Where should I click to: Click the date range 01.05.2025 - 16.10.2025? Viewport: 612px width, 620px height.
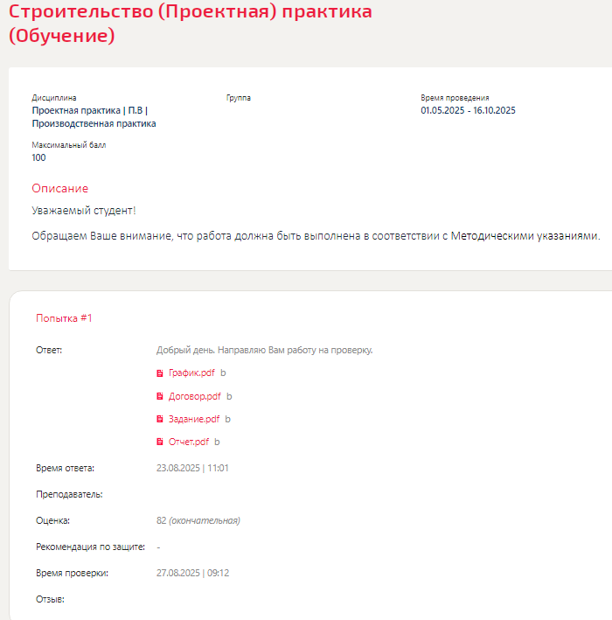click(468, 110)
